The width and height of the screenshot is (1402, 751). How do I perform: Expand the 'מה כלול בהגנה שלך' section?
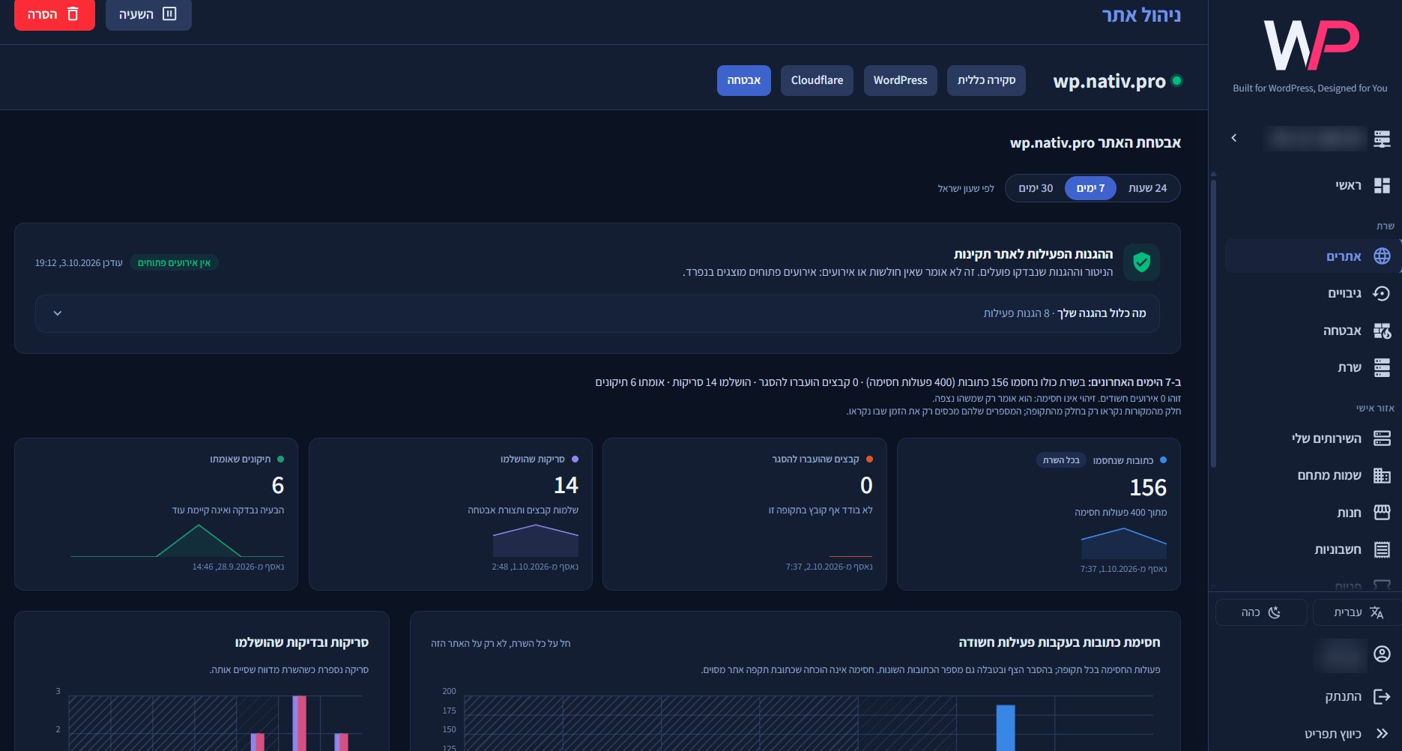coord(597,313)
